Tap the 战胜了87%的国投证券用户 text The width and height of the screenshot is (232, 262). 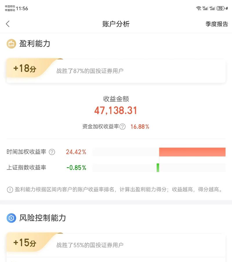[90, 71]
